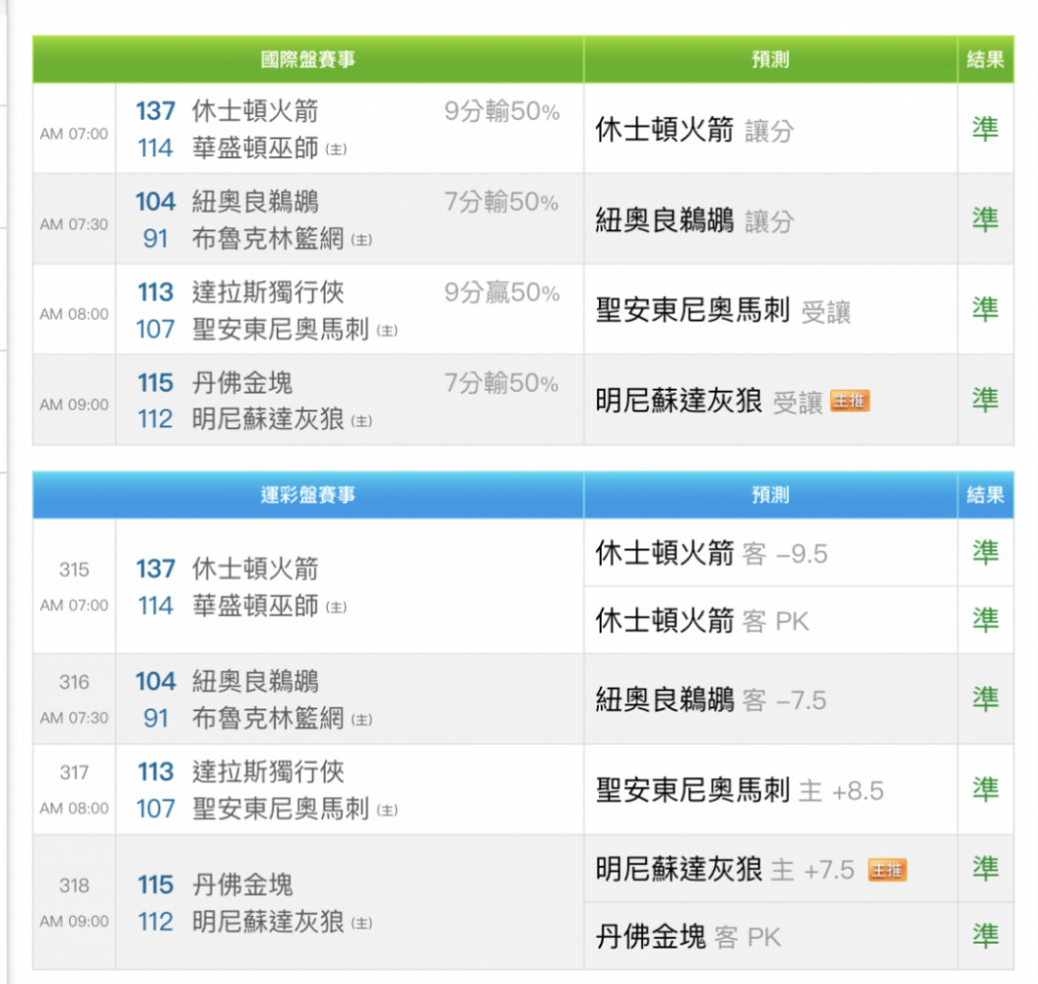
Task: Click 達拉斯獨行俠 team in game 317 row
Action: 268,771
